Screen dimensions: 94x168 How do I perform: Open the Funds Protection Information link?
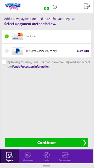31,67
